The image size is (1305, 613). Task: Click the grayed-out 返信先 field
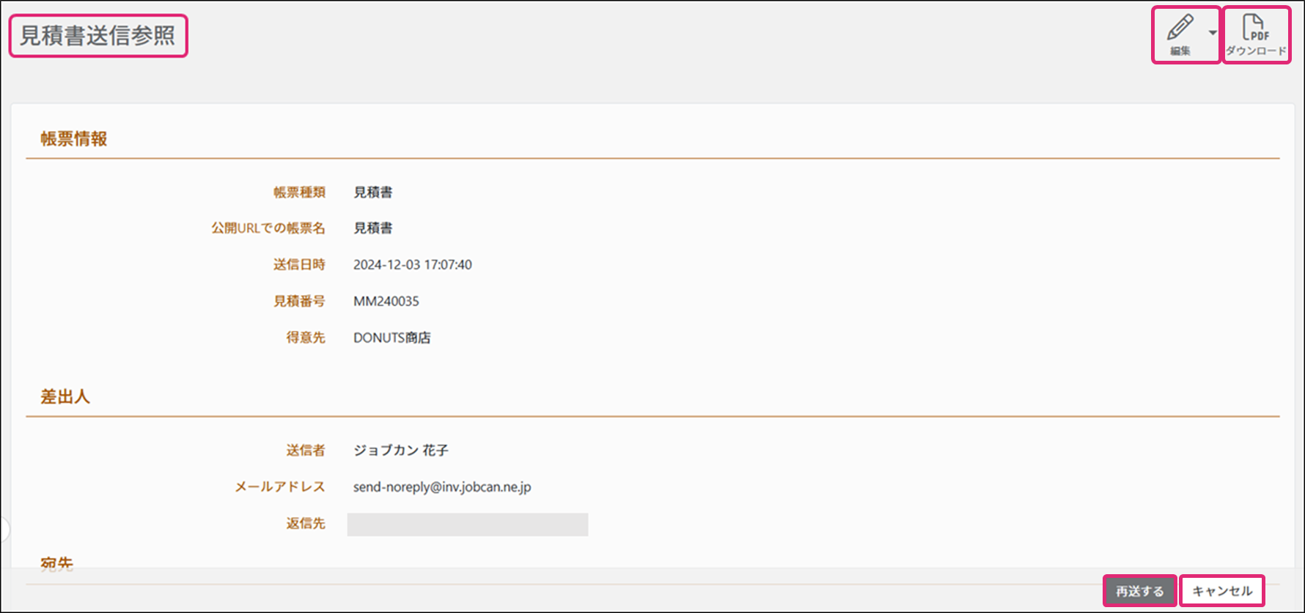tap(467, 524)
